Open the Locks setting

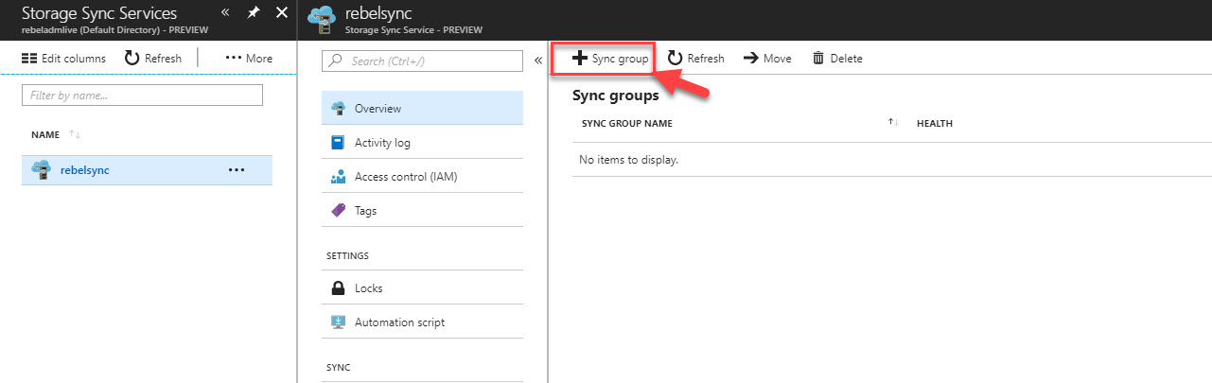click(422, 287)
